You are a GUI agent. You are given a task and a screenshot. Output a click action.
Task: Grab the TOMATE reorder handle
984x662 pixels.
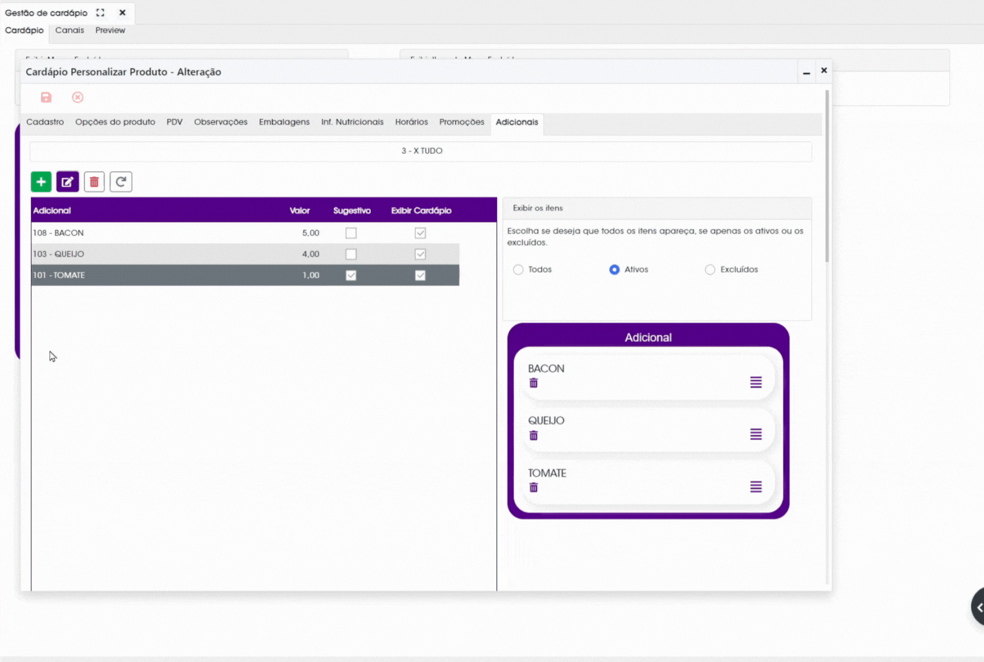pos(756,487)
